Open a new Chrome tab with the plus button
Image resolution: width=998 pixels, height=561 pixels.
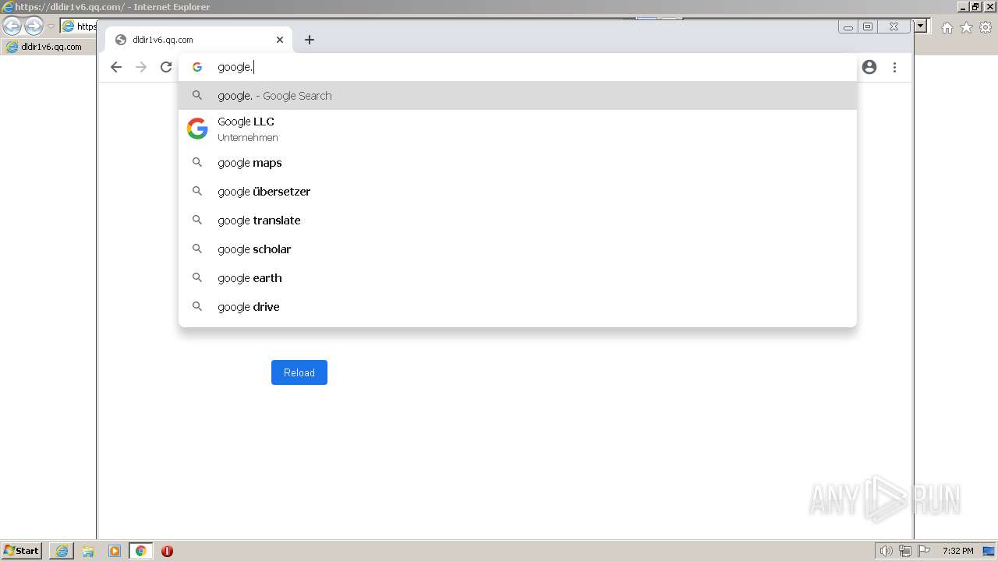pos(310,40)
